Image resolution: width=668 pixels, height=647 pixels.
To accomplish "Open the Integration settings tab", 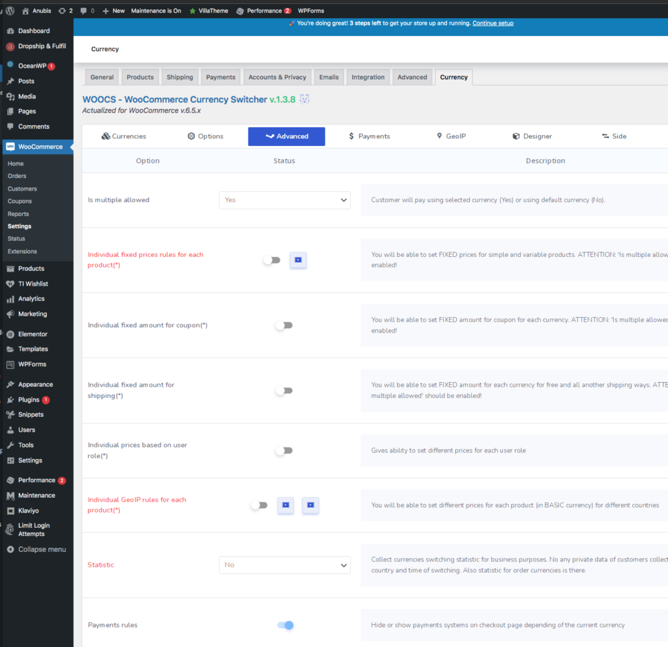I will pos(368,77).
